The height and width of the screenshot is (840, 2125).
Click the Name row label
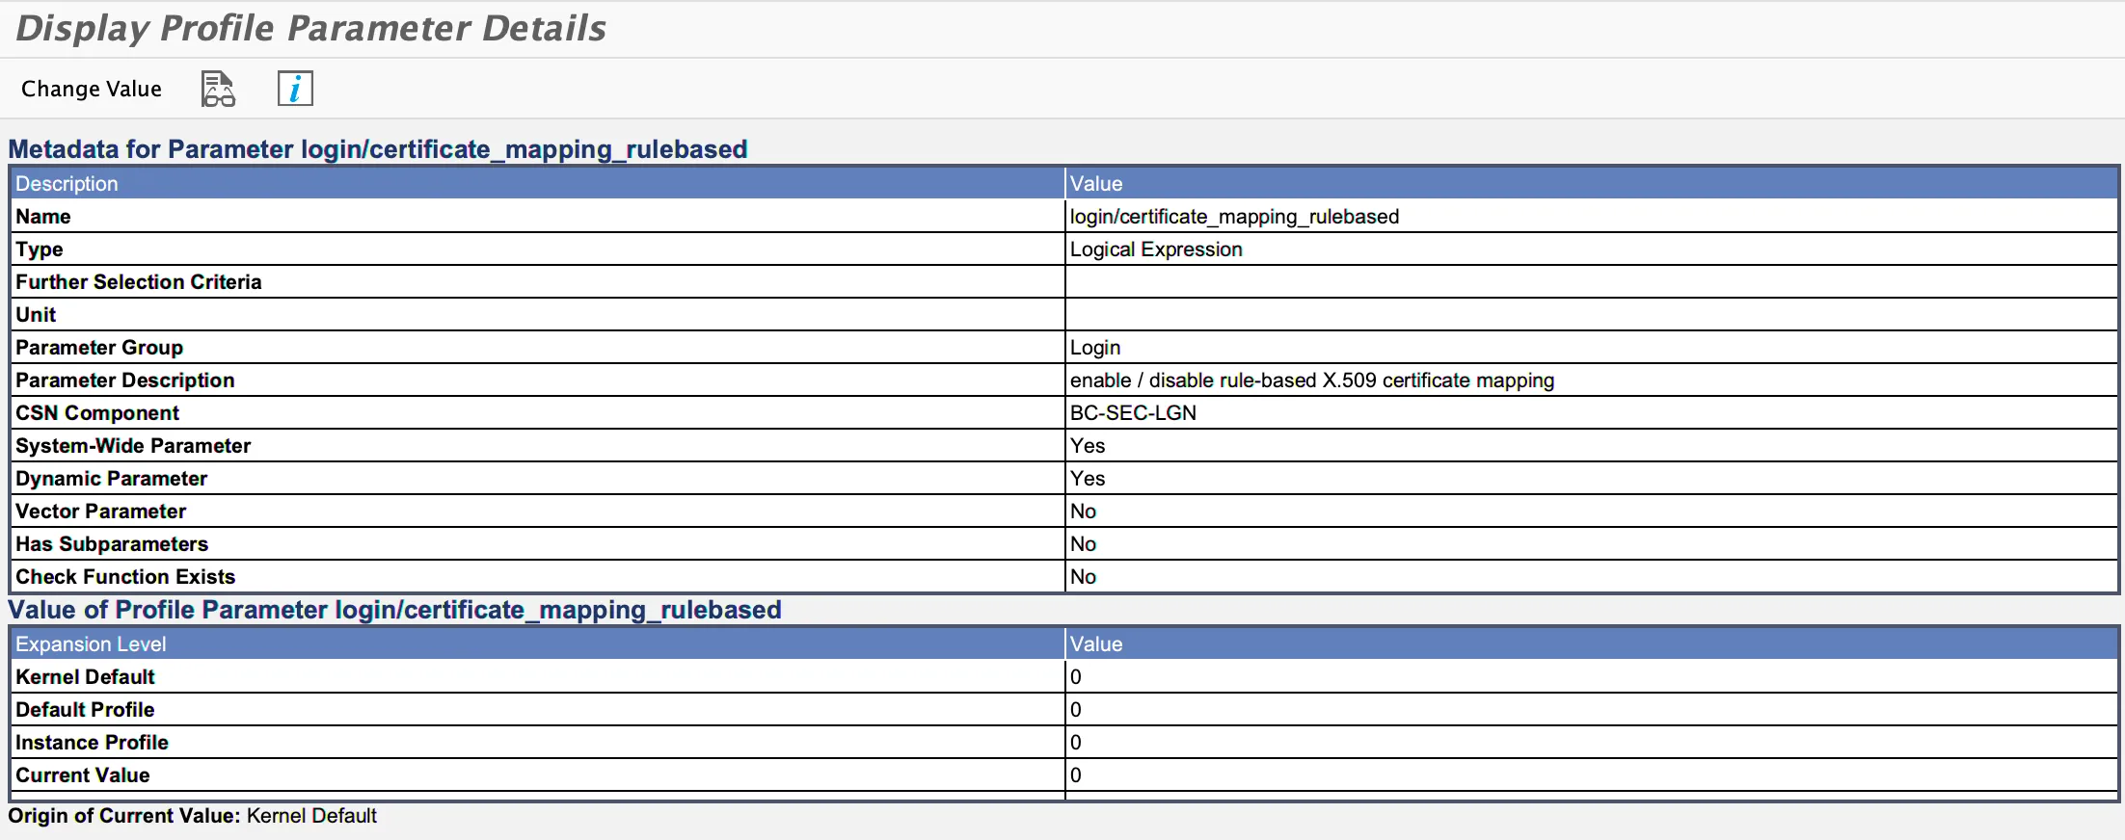point(43,216)
